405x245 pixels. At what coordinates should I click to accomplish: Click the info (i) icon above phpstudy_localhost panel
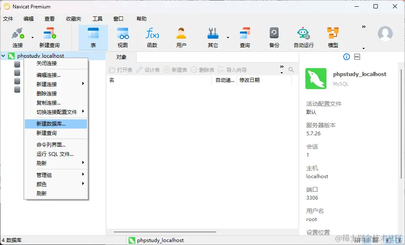tap(346, 57)
